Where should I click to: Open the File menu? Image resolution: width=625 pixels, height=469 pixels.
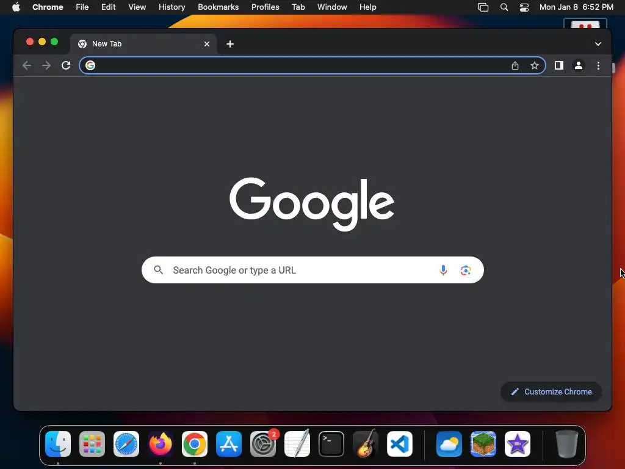[82, 7]
